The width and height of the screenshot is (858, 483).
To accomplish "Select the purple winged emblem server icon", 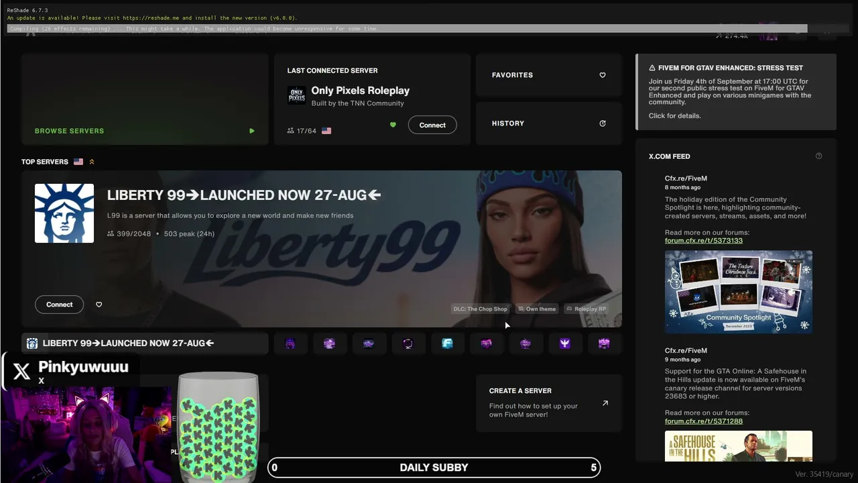I will coord(565,343).
